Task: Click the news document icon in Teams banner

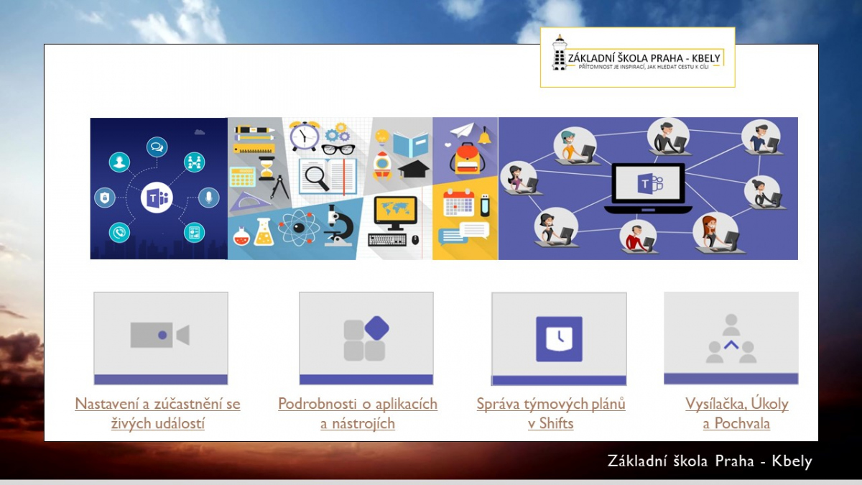Action: 194,232
